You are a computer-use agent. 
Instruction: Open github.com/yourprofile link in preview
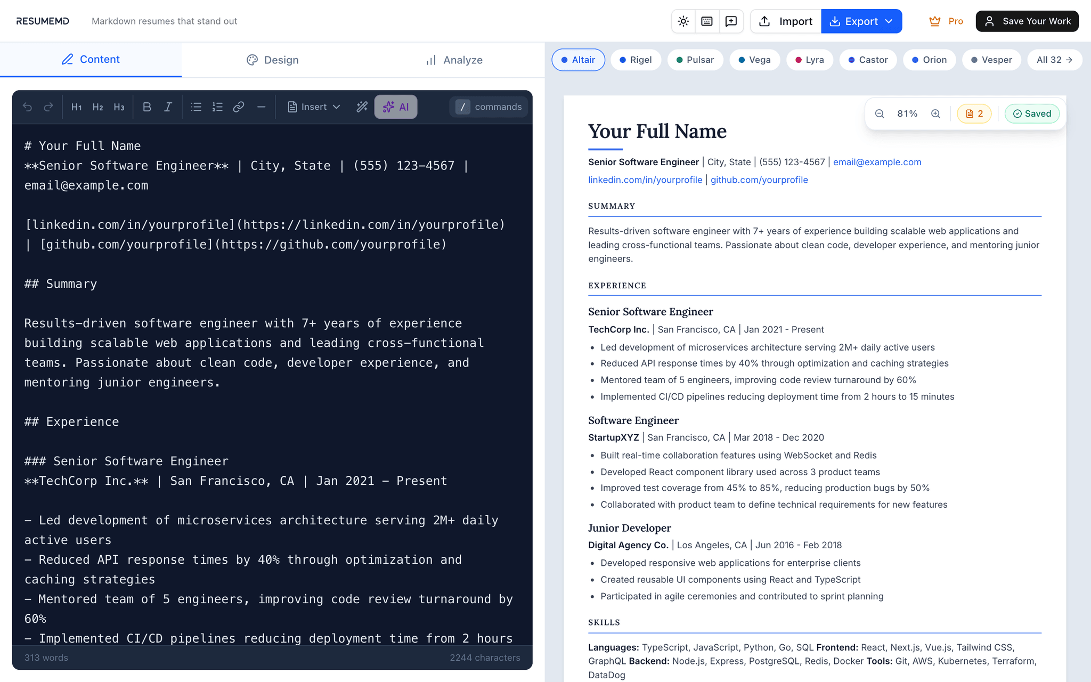coord(759,180)
